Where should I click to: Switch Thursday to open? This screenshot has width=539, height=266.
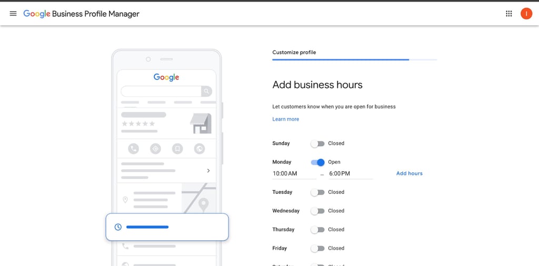(x=317, y=230)
